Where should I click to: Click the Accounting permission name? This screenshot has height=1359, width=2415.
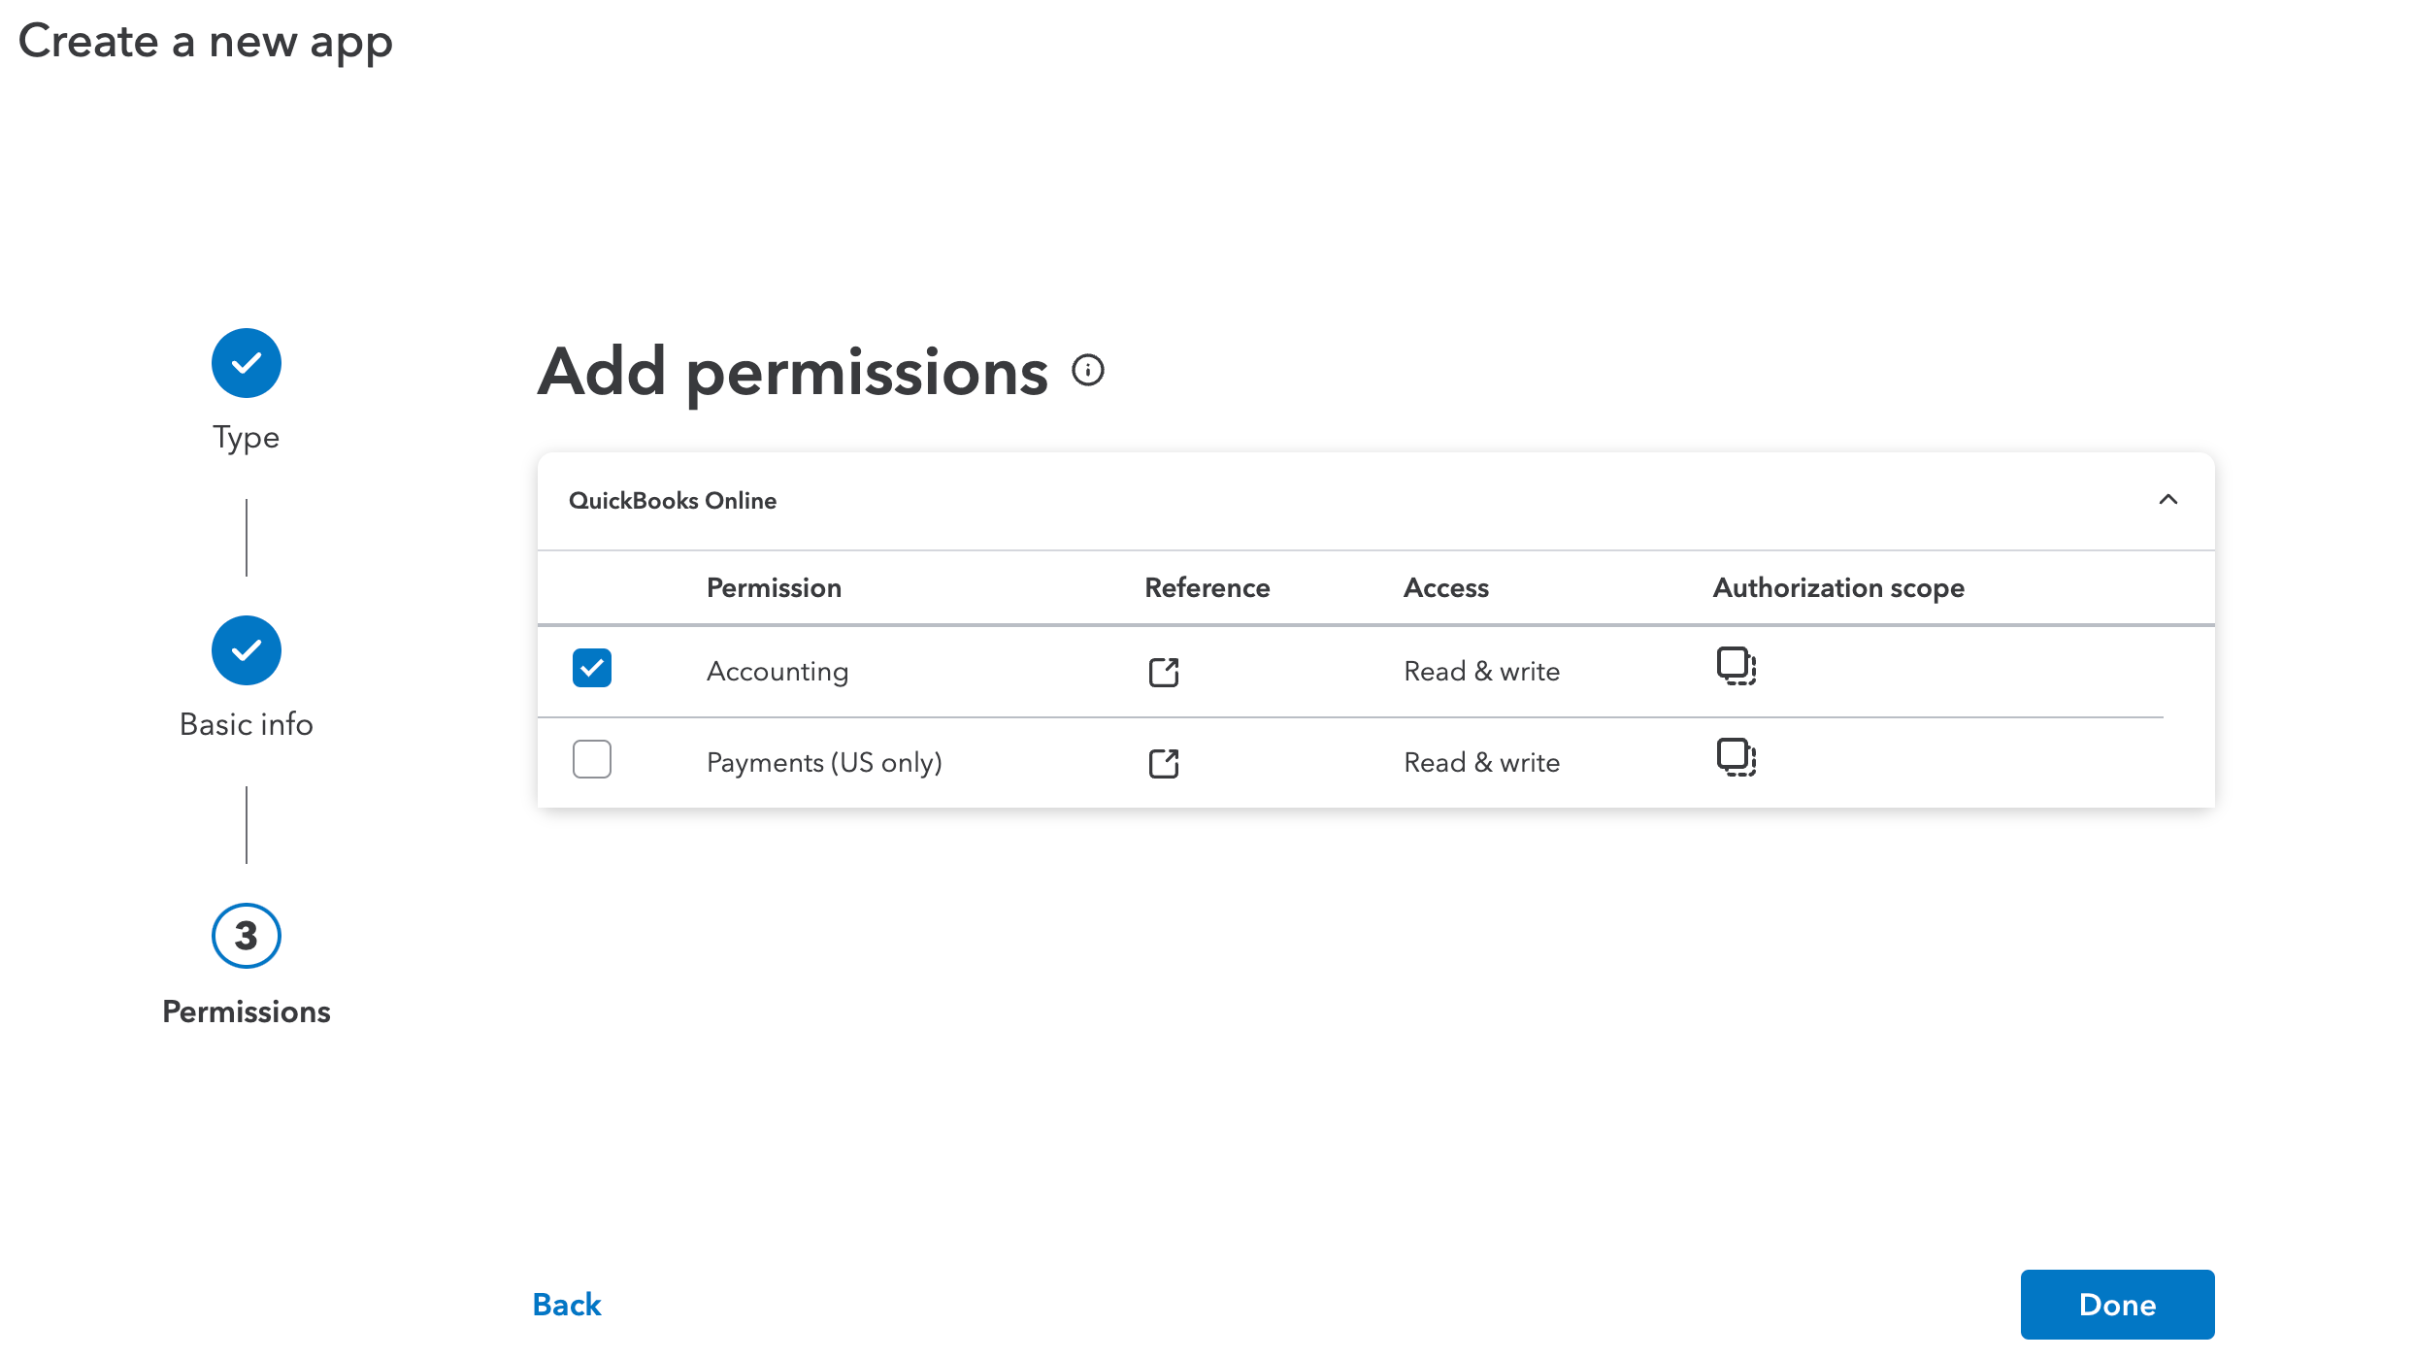tap(777, 672)
